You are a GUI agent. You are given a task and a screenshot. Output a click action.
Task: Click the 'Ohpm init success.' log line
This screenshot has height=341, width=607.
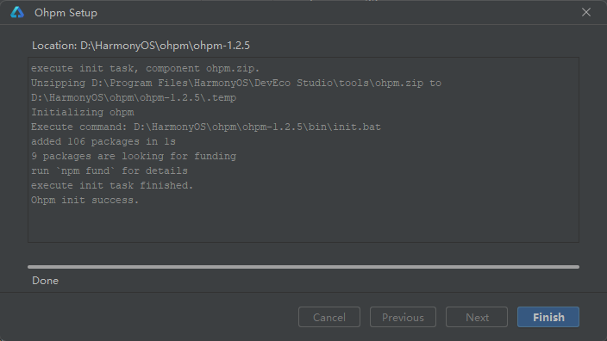tap(84, 201)
